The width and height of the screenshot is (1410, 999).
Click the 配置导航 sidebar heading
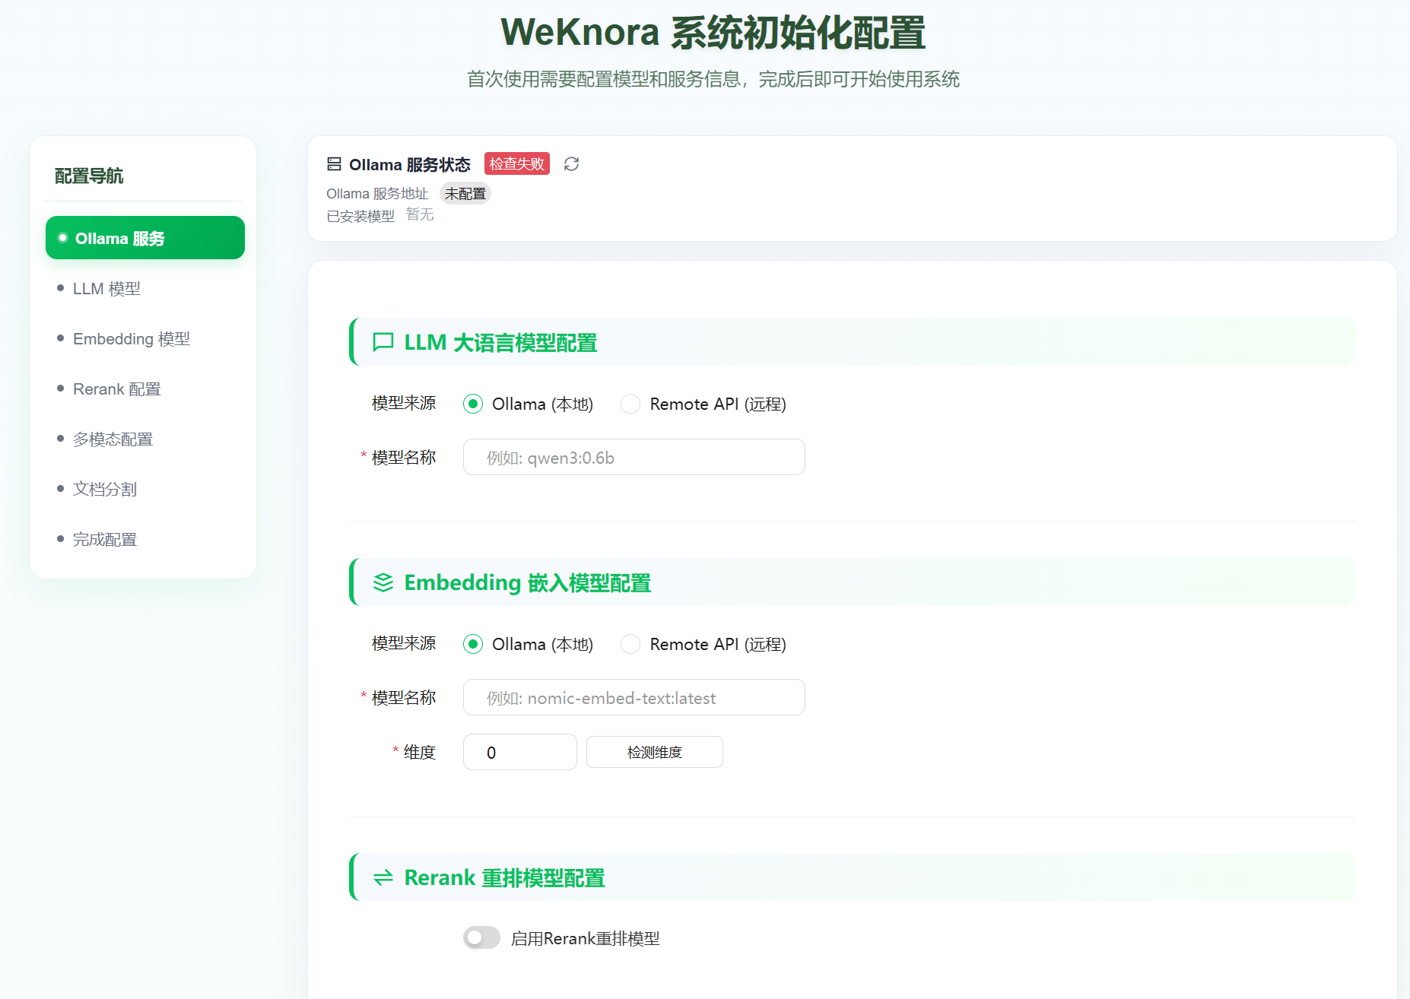[89, 176]
